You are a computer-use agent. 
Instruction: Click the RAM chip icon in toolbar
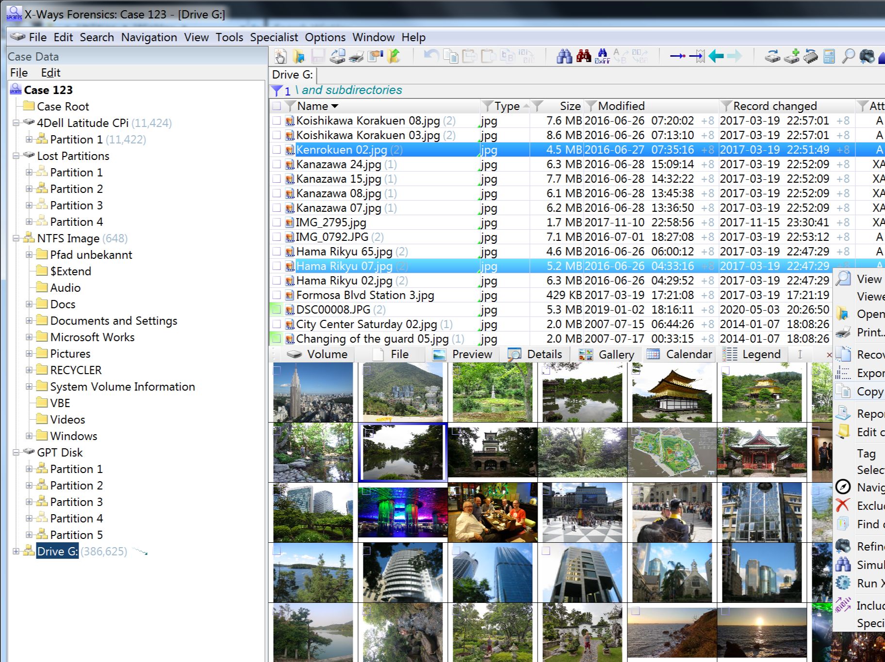tap(810, 56)
